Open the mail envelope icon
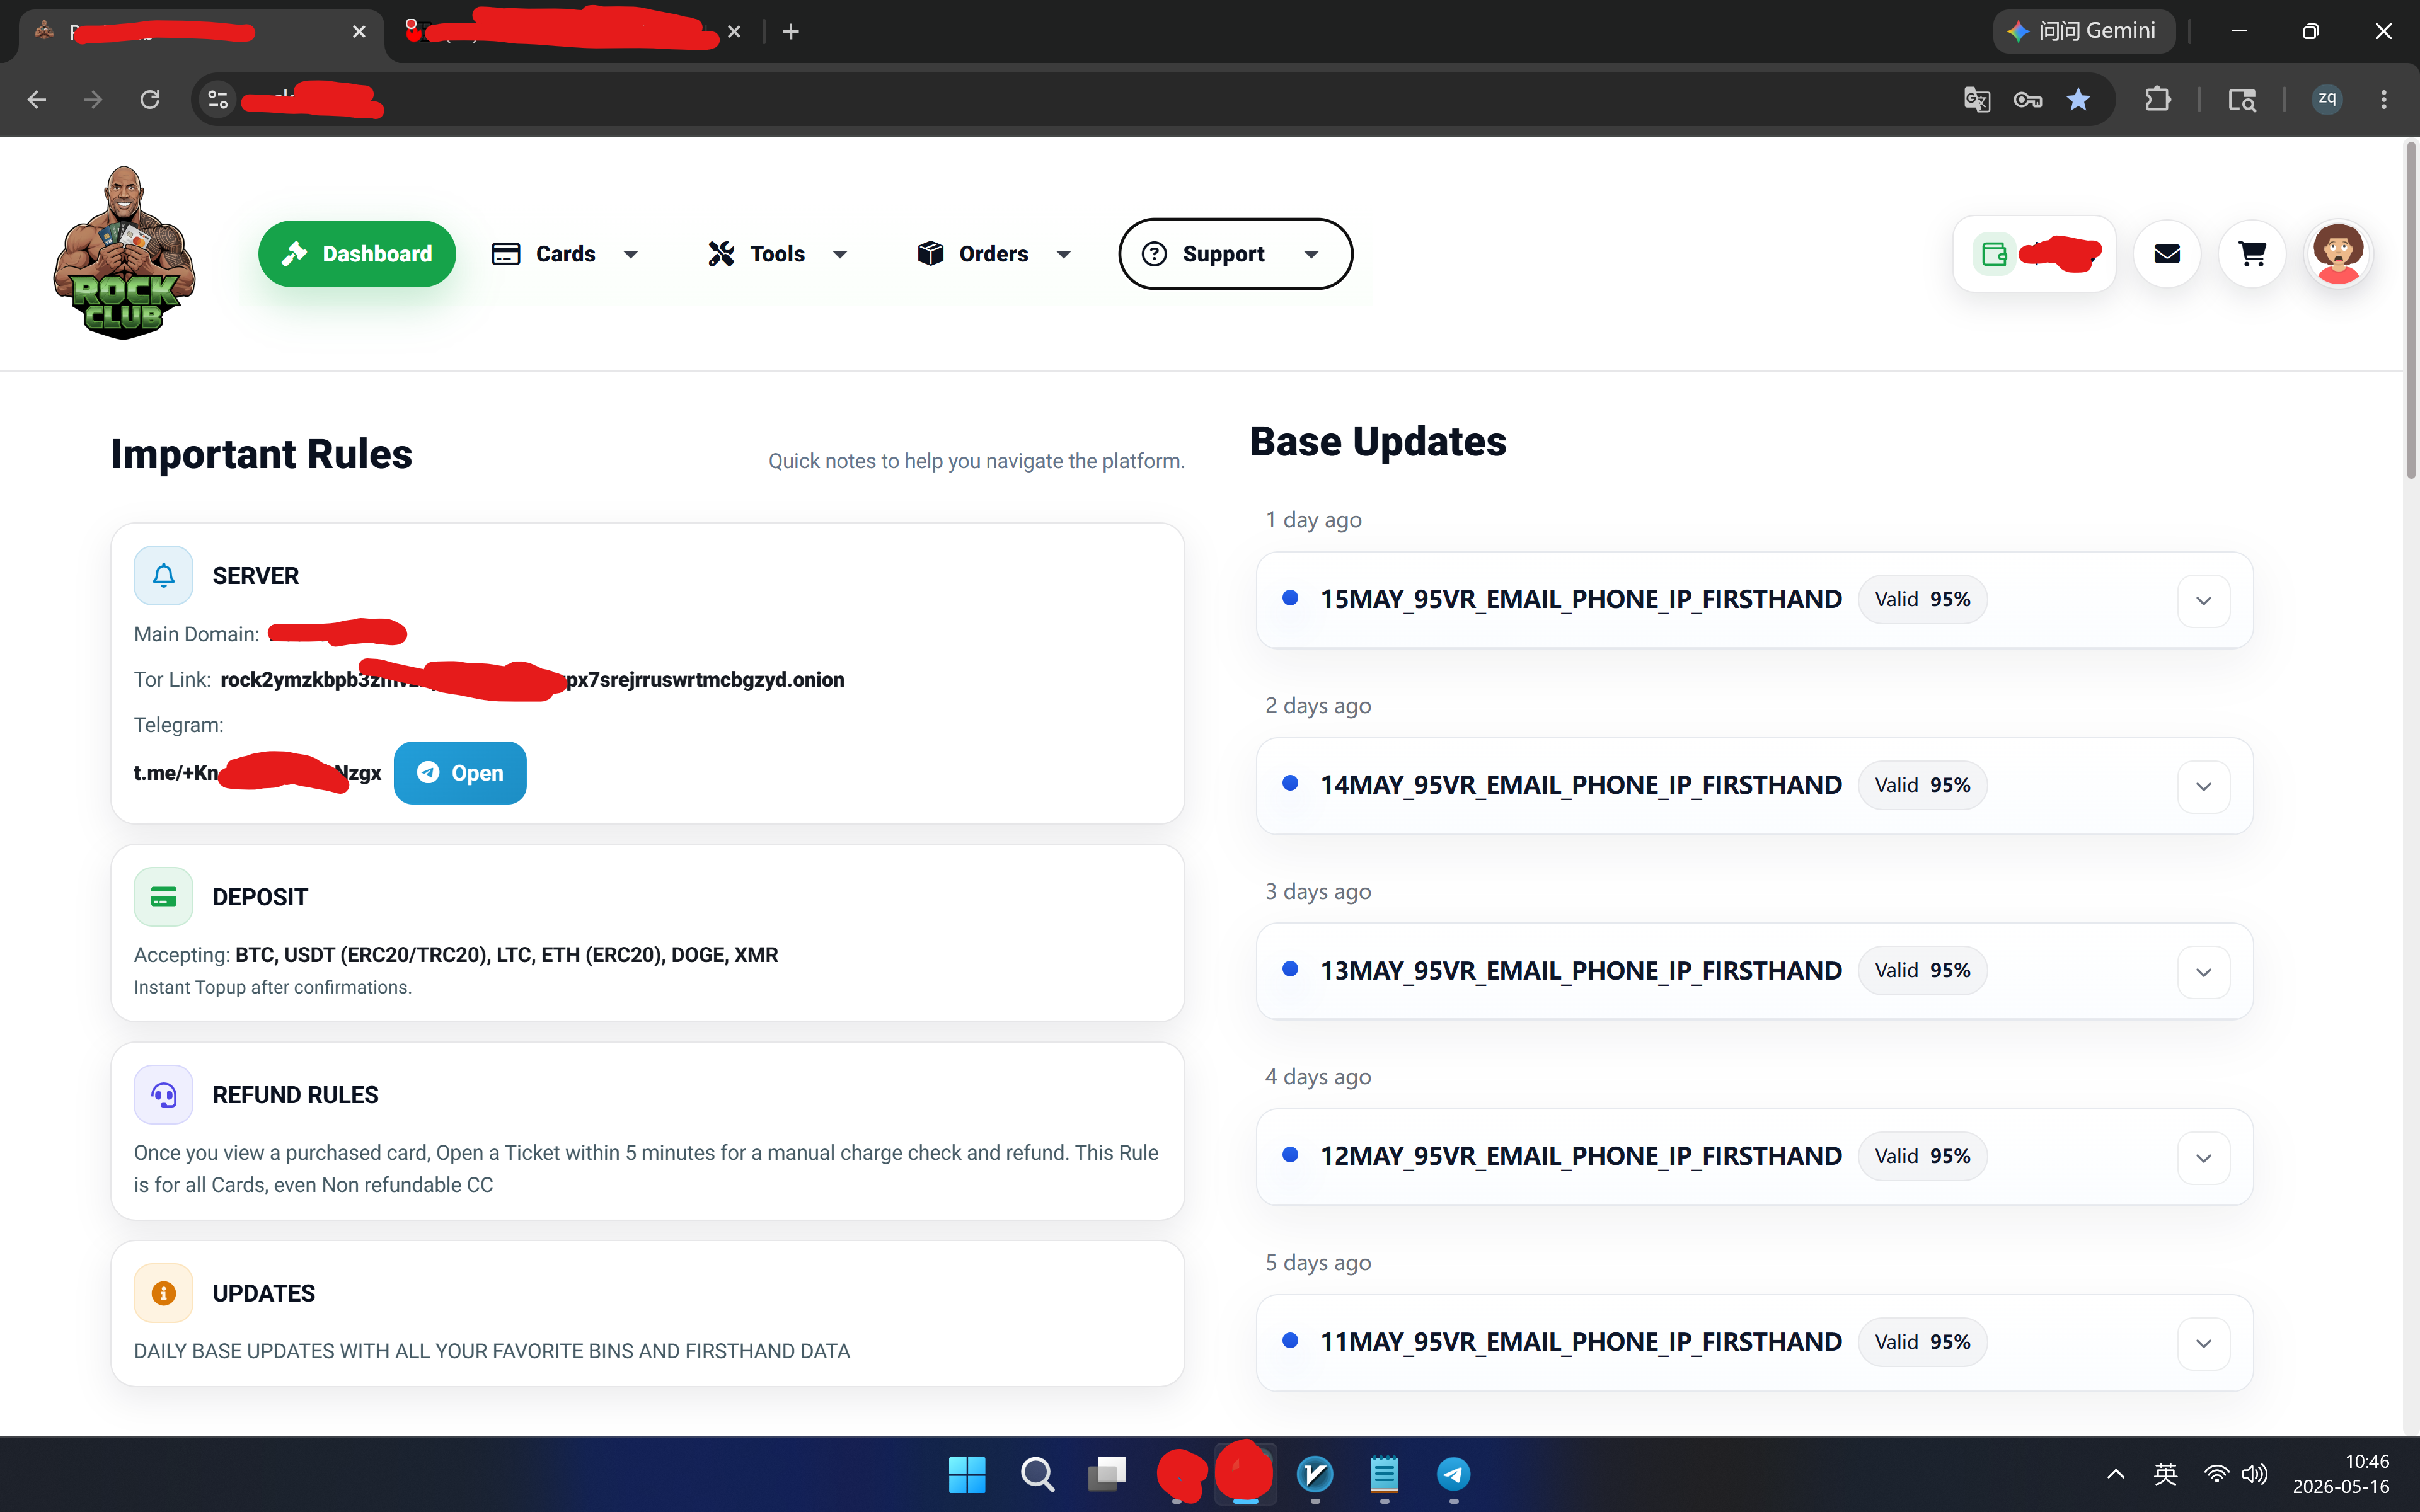The image size is (2420, 1512). [x=2167, y=254]
